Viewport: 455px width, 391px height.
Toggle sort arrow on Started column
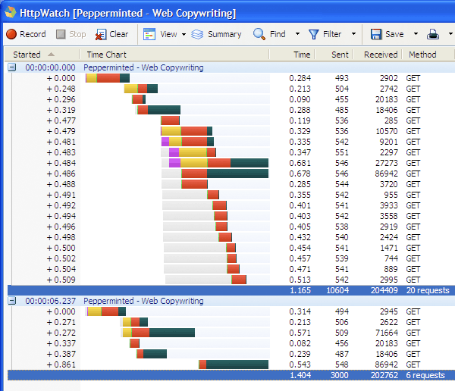tap(51, 55)
